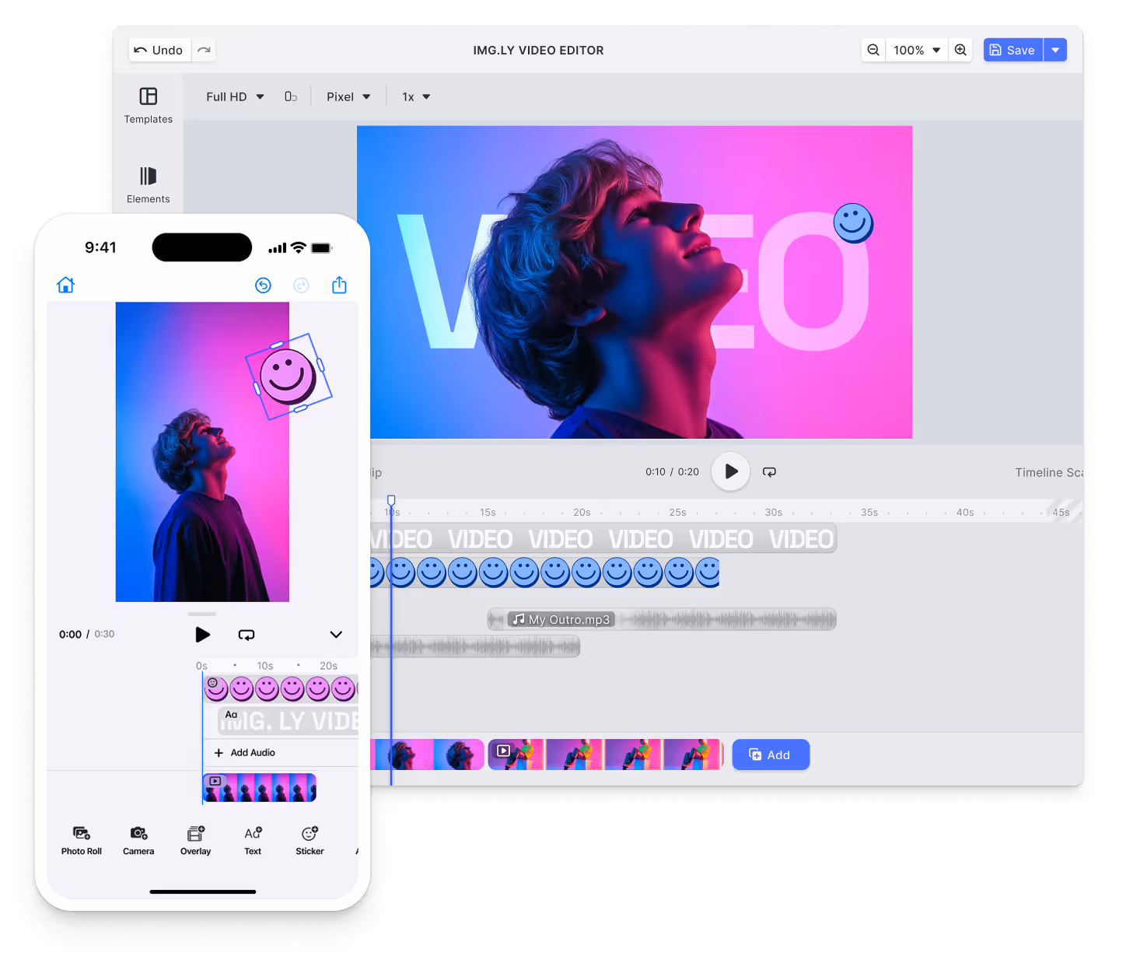Open the Templates panel in sidebar
The height and width of the screenshot is (963, 1126).
(x=149, y=106)
